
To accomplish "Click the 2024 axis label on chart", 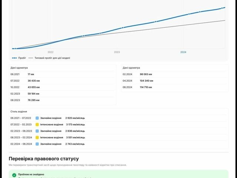I will point(183,52).
